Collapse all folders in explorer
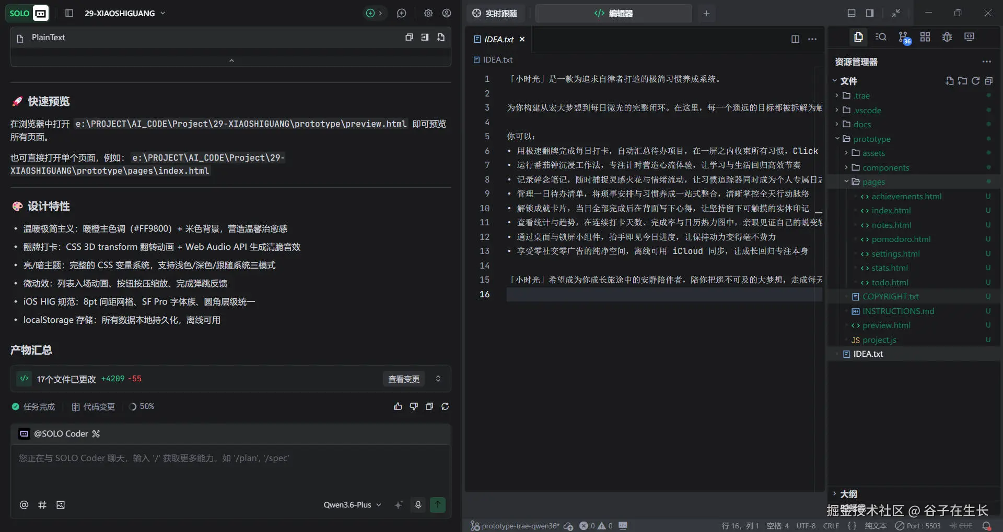This screenshot has height=532, width=1003. (988, 81)
